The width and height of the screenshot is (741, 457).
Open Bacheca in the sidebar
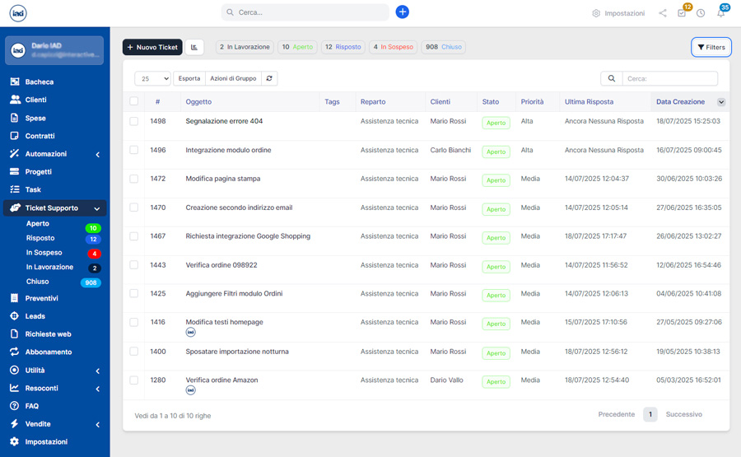click(40, 82)
